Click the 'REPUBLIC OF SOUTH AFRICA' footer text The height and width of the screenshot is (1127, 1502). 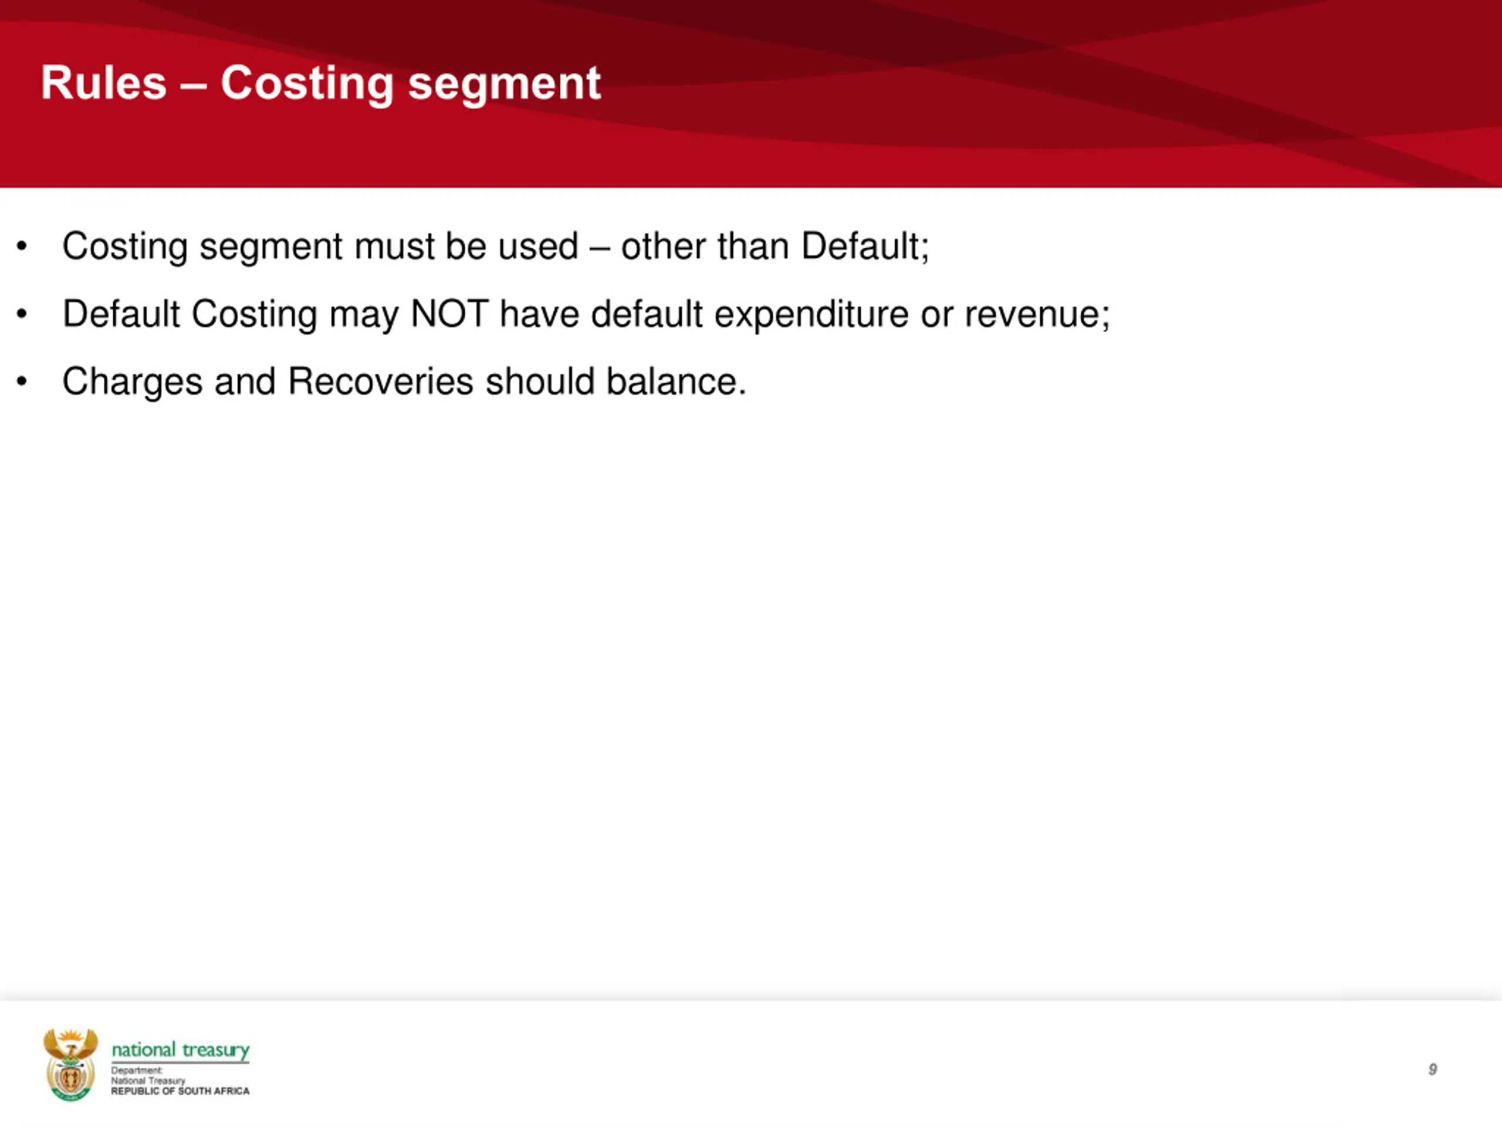[181, 1091]
